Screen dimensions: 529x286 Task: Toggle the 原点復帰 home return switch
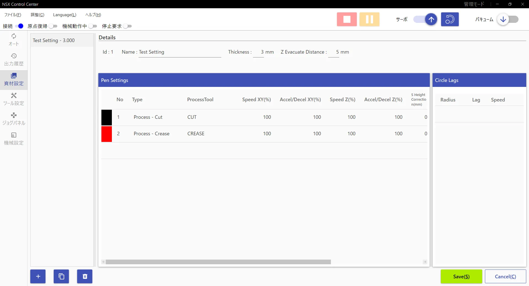pyautogui.click(x=53, y=26)
